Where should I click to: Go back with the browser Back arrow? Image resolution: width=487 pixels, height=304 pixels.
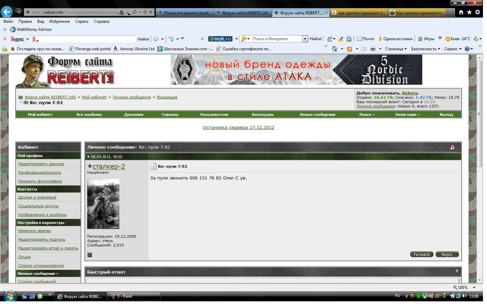click(x=7, y=12)
